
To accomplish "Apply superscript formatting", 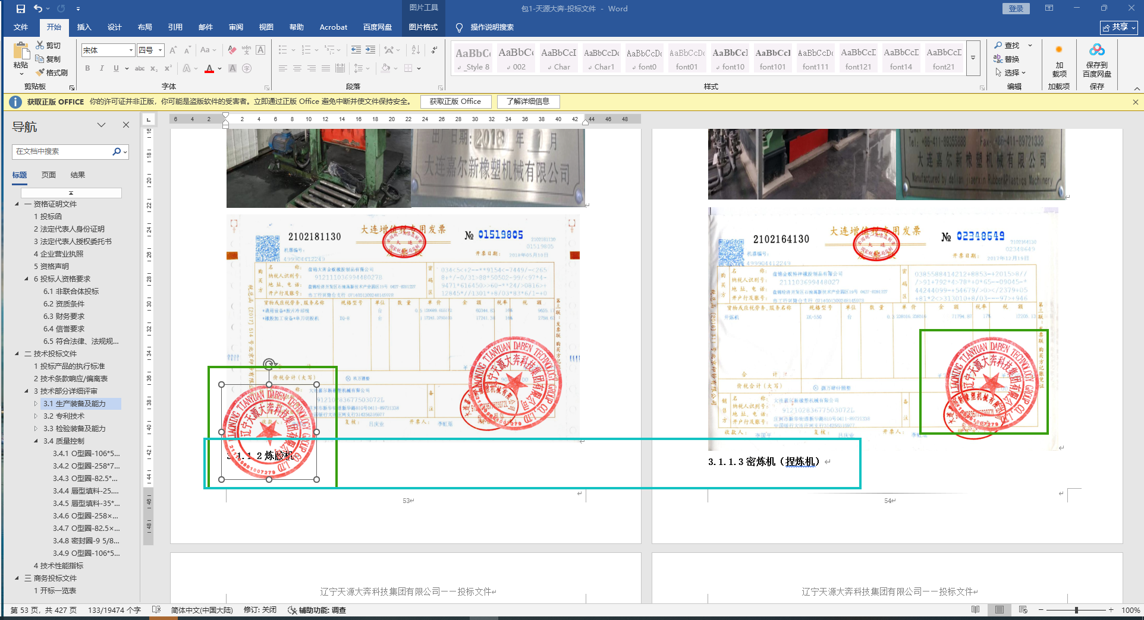I will pyautogui.click(x=168, y=68).
